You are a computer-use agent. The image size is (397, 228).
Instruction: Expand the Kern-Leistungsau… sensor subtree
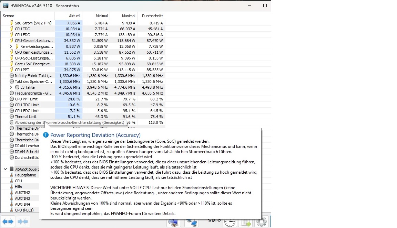pyautogui.click(x=11, y=46)
